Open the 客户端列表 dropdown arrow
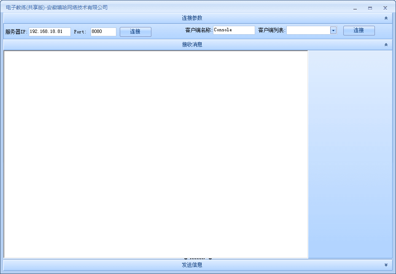The image size is (396, 274). pyautogui.click(x=333, y=30)
